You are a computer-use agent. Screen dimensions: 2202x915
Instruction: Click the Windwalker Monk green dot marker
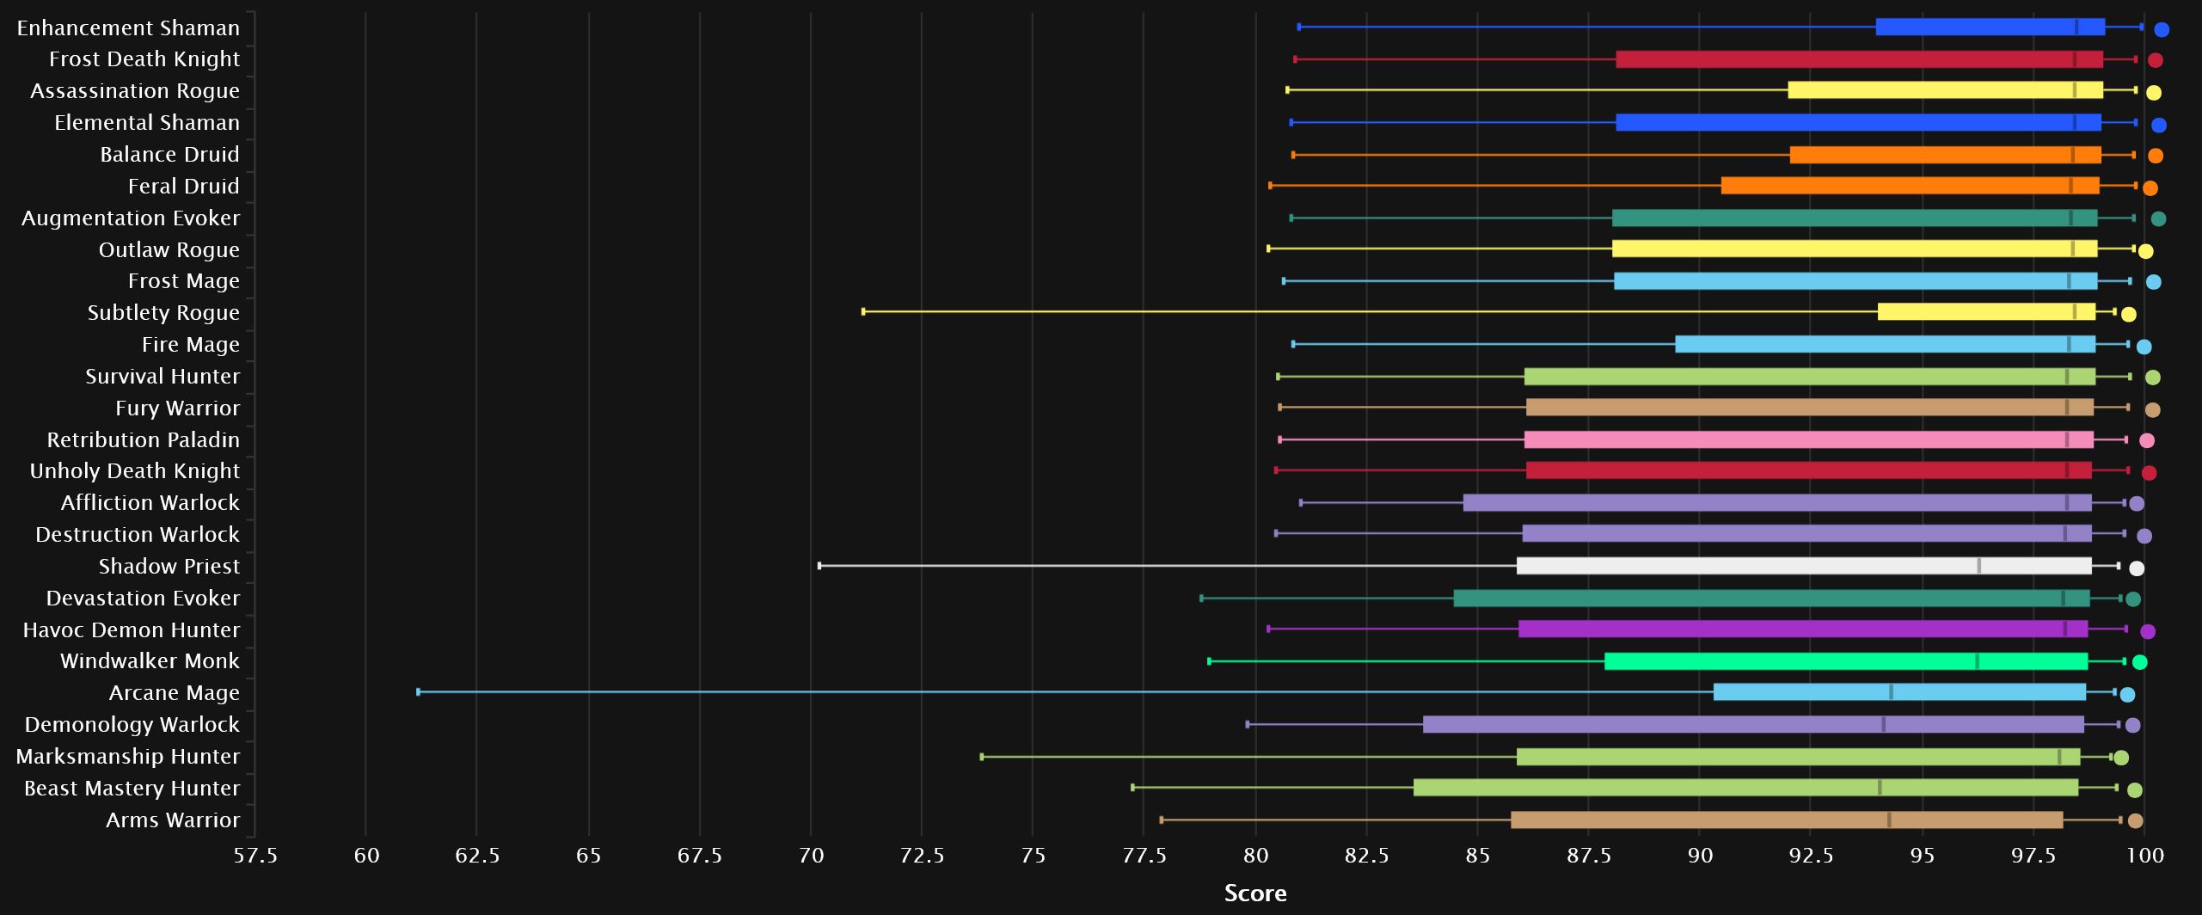coord(2139,662)
